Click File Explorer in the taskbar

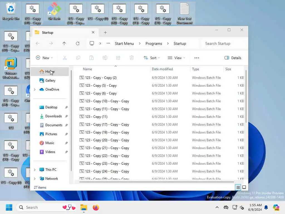tap(83, 207)
